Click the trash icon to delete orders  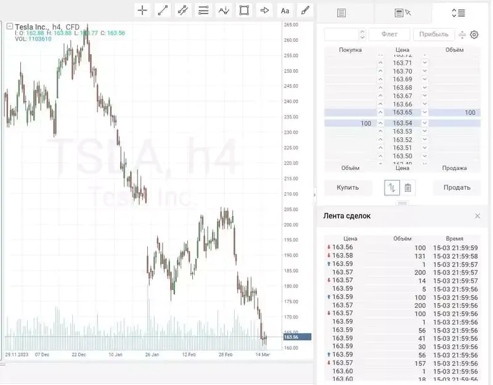coord(408,188)
